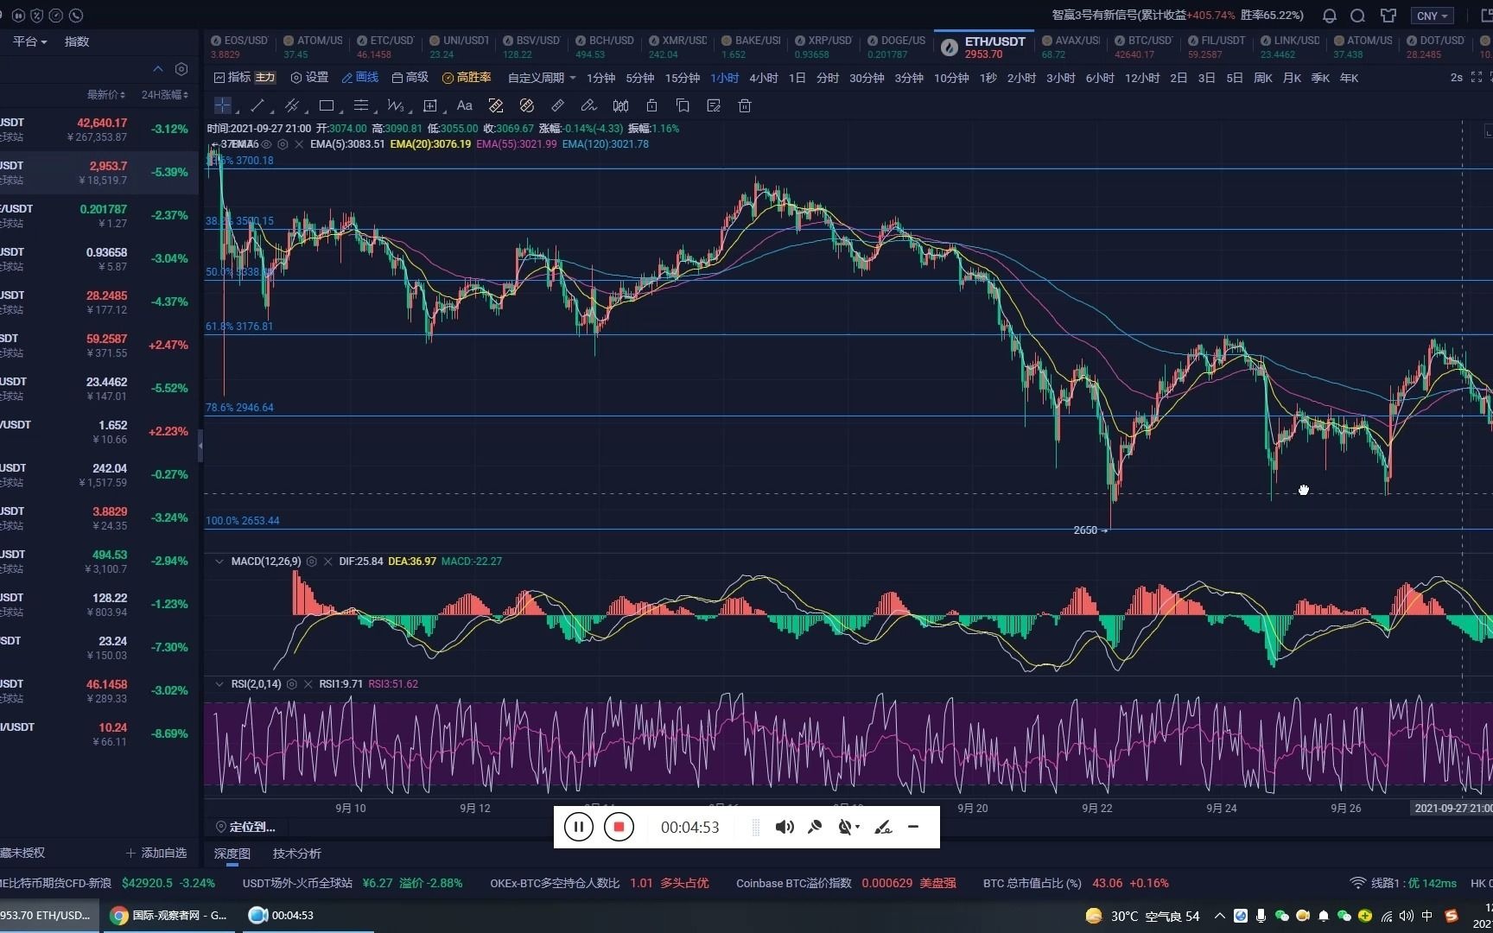Select the text annotation tool (Aa)
Screen dimensions: 1493x933
(x=465, y=105)
